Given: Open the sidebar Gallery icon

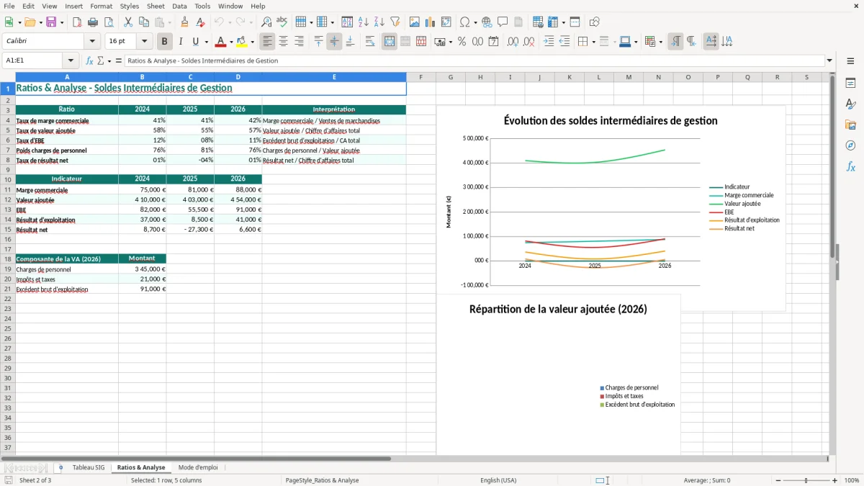Looking at the screenshot, I should pos(850,125).
